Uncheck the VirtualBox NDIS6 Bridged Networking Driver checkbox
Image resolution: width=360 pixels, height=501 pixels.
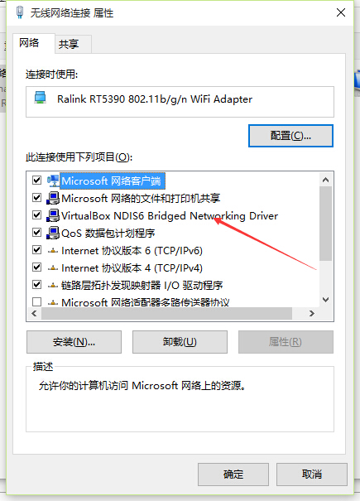(36, 215)
